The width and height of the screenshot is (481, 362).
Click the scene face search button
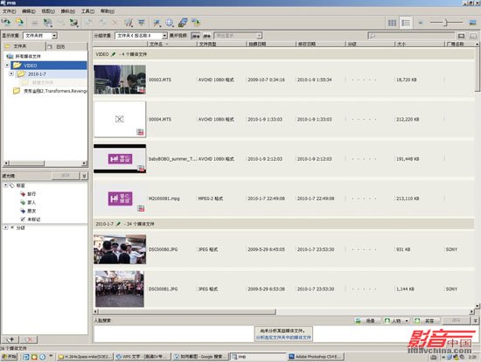coord(367,321)
